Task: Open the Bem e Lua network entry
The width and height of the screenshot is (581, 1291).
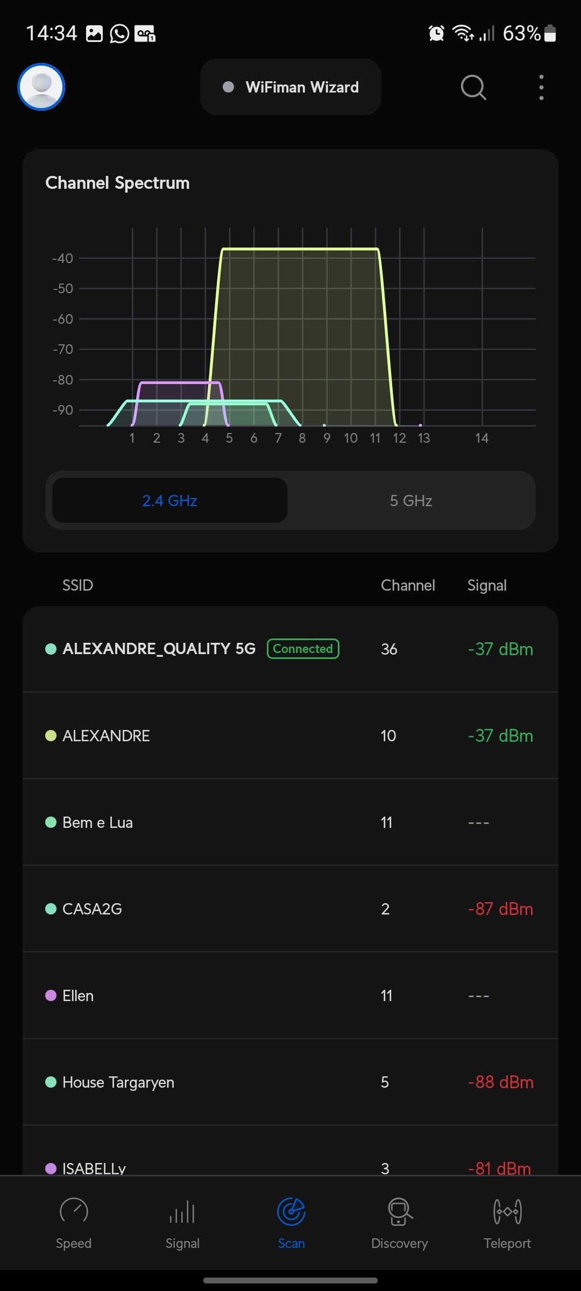Action: (290, 822)
